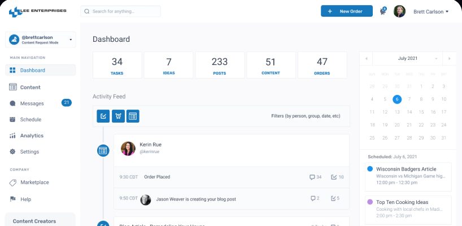Click the Messages chat bubble icon
Screen dimensions: 462x226
coord(12,103)
